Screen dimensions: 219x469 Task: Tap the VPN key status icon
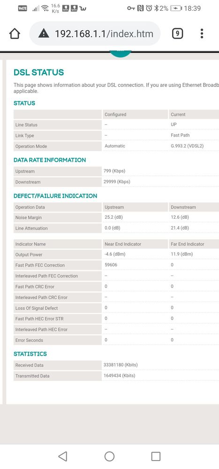click(131, 8)
